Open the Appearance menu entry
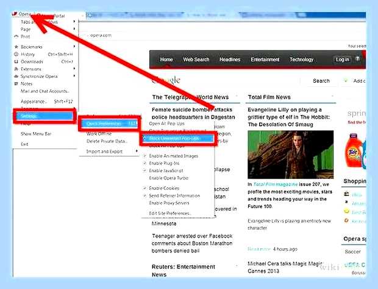The height and width of the screenshot is (289, 378). click(x=45, y=102)
